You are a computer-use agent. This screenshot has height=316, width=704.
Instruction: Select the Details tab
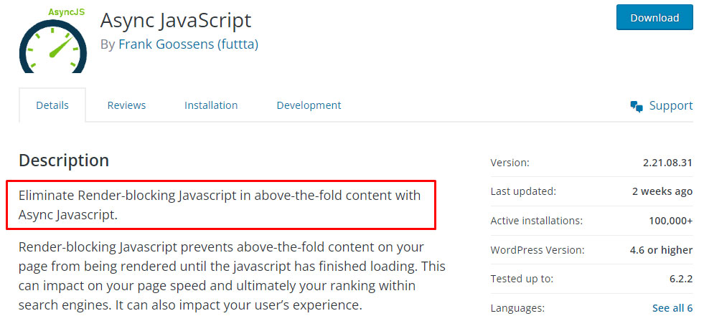coord(52,105)
